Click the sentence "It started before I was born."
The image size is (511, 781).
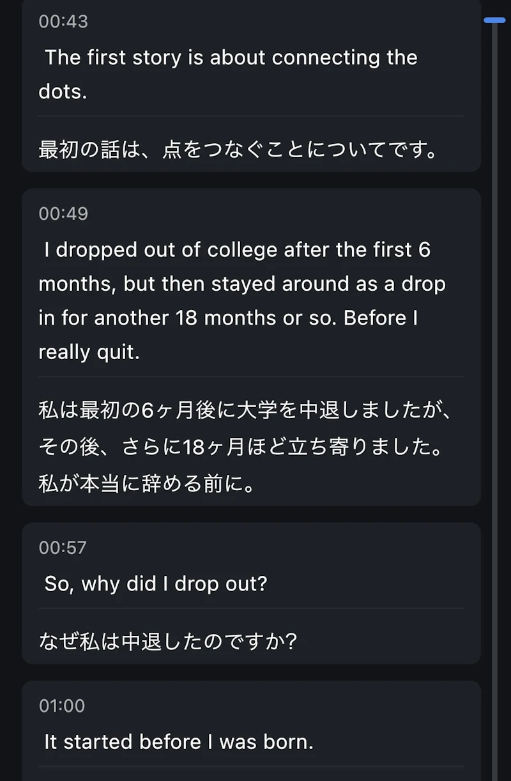point(179,742)
